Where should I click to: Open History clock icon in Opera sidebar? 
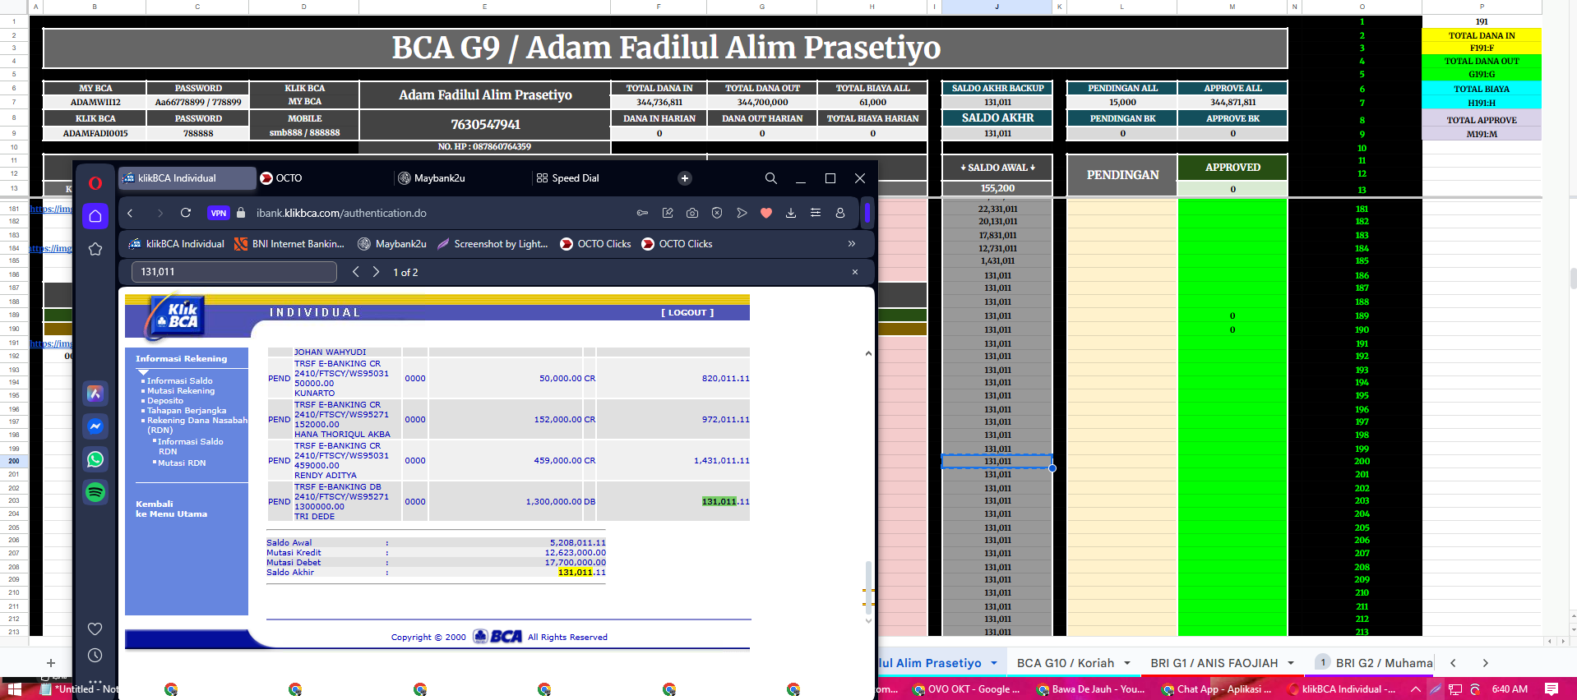pyautogui.click(x=95, y=656)
